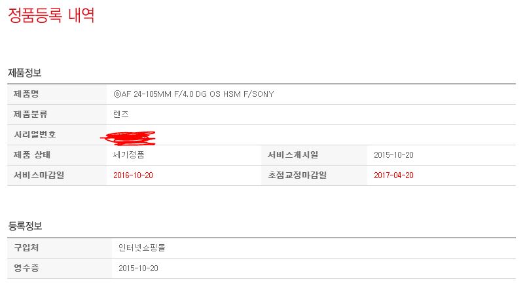Viewport: 525px width, 290px height.
Task: Select the red 2017-04-20 date
Action: tap(393, 175)
